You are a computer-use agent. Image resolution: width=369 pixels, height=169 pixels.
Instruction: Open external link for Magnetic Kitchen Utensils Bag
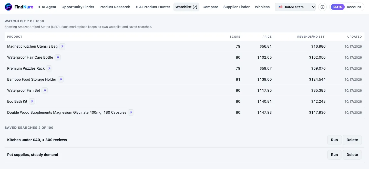(x=62, y=46)
